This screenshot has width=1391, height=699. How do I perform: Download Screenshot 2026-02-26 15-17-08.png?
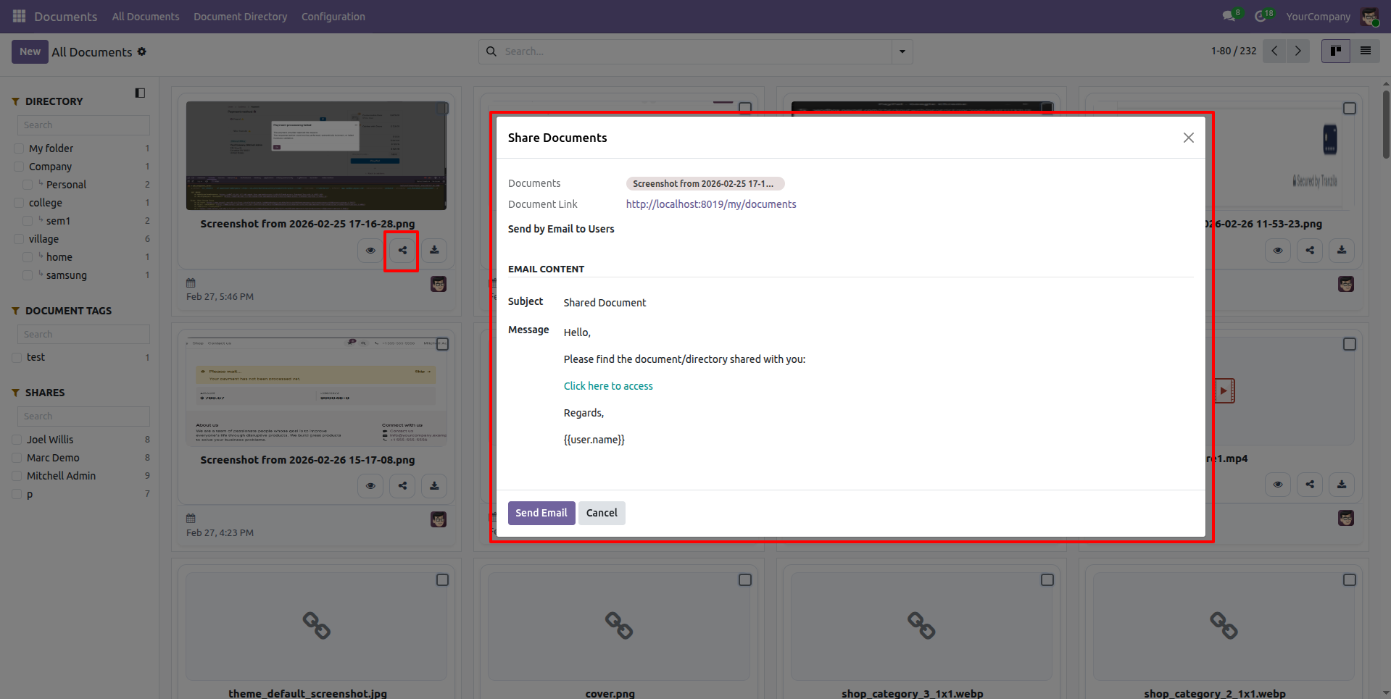(x=434, y=486)
